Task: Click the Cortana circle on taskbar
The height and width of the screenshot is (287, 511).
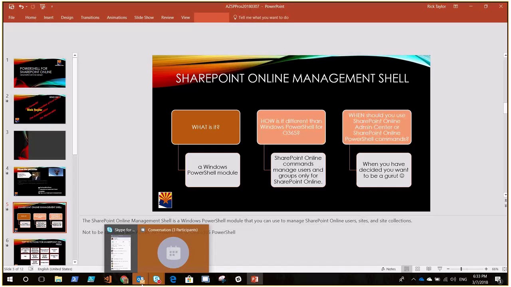Action: [x=26, y=279]
